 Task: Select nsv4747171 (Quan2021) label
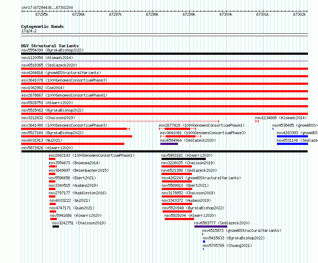(72, 208)
